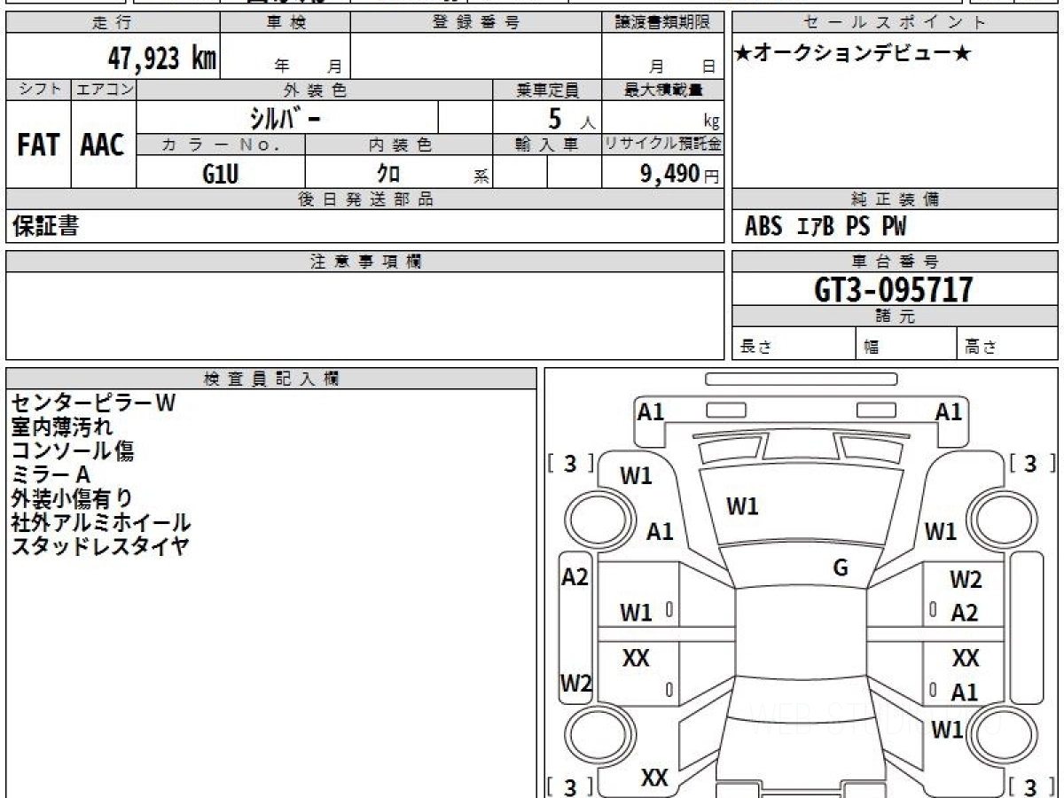The width and height of the screenshot is (1064, 798).
Task: Select the chassis number GT3-095717
Action: (894, 290)
